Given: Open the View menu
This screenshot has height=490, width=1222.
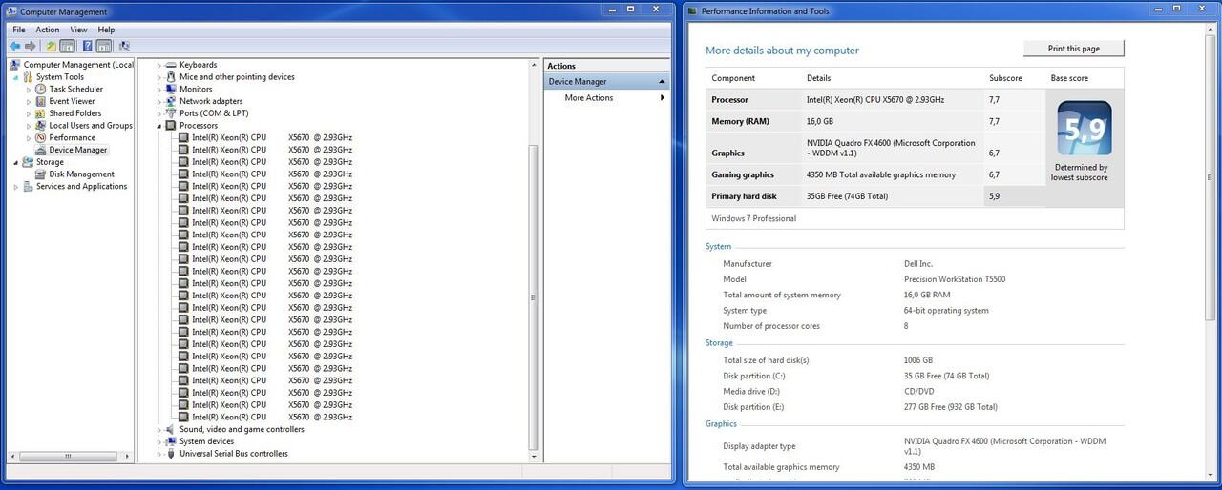Looking at the screenshot, I should (x=78, y=30).
